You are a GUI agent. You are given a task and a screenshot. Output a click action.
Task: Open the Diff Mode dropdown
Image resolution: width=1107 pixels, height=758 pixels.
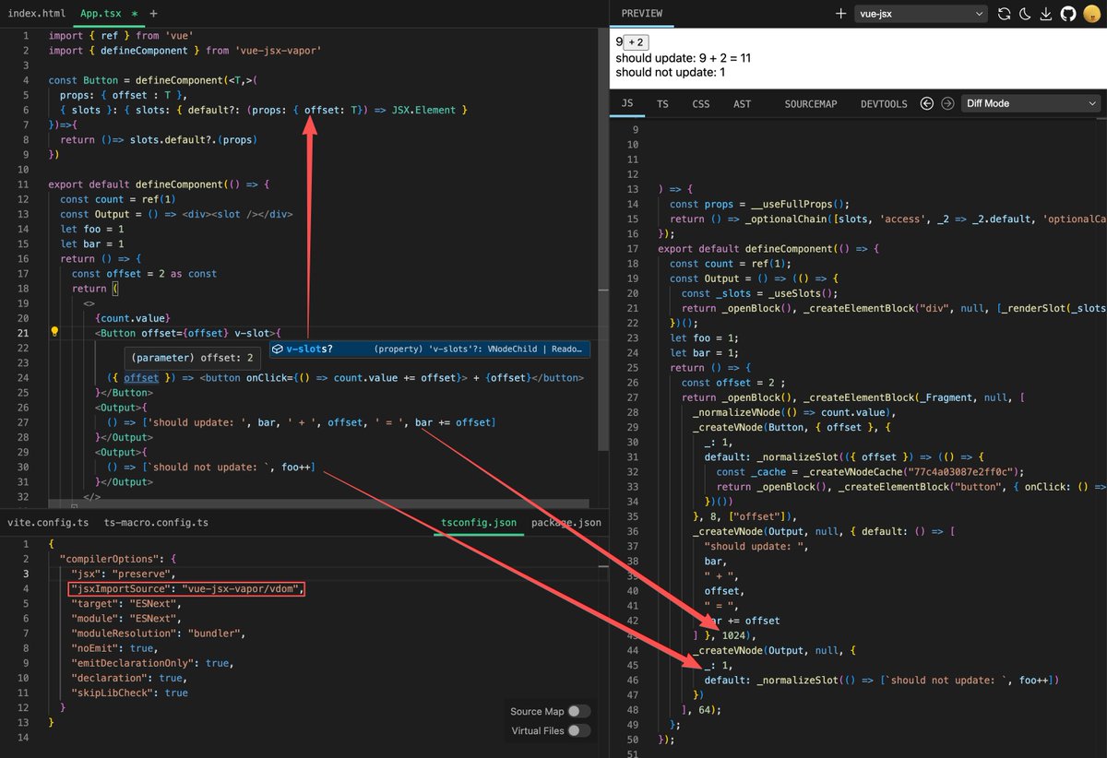click(x=1031, y=103)
